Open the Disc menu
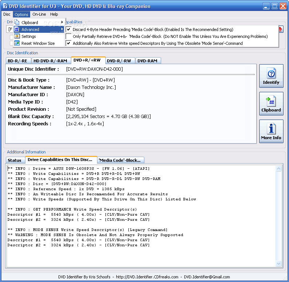Image resolution: width=289 pixels, height=282 pixels. 7,14
